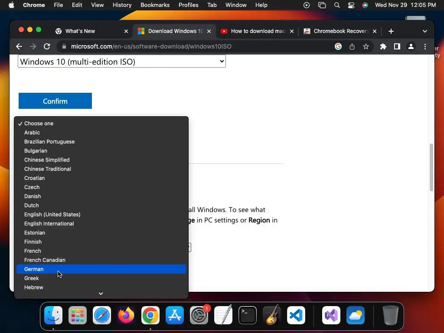This screenshot has width=444, height=333.
Task: Open the Apple menu
Action: pyautogui.click(x=11, y=5)
